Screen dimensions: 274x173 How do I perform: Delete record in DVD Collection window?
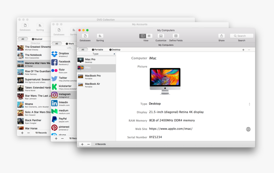28,133
